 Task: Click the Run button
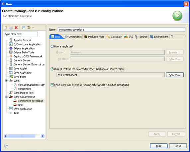[159, 146]
